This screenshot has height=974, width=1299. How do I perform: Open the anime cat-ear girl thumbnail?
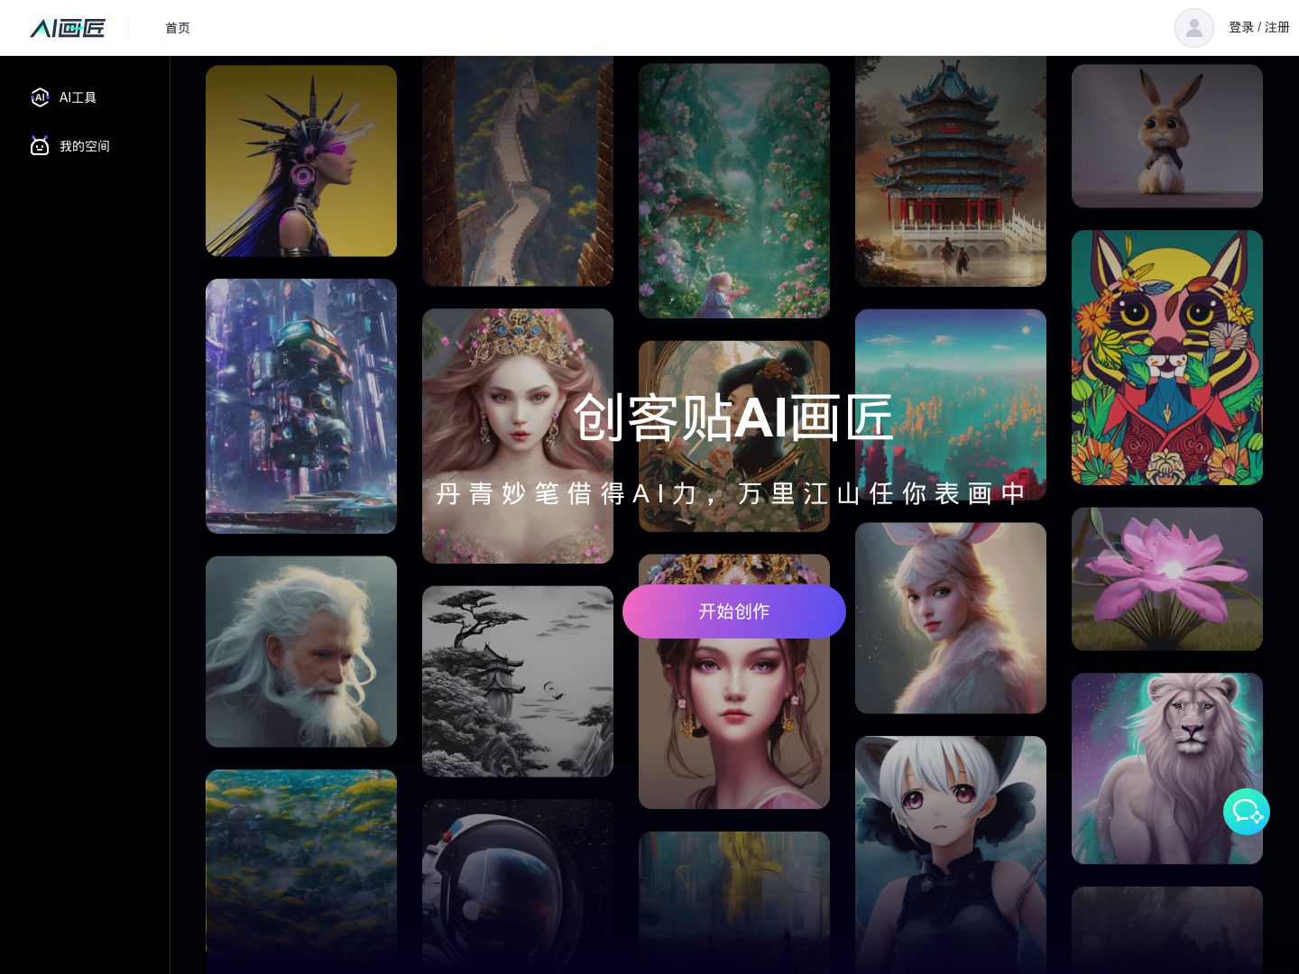pos(951,854)
